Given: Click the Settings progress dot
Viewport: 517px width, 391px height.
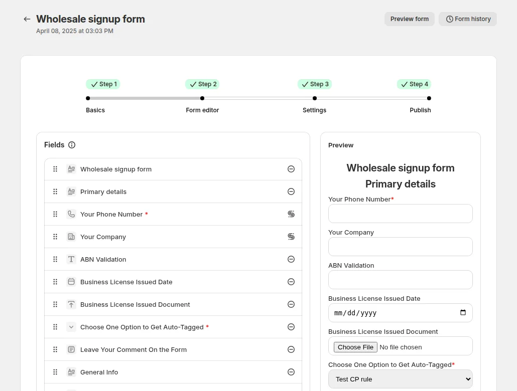Looking at the screenshot, I should (x=315, y=98).
